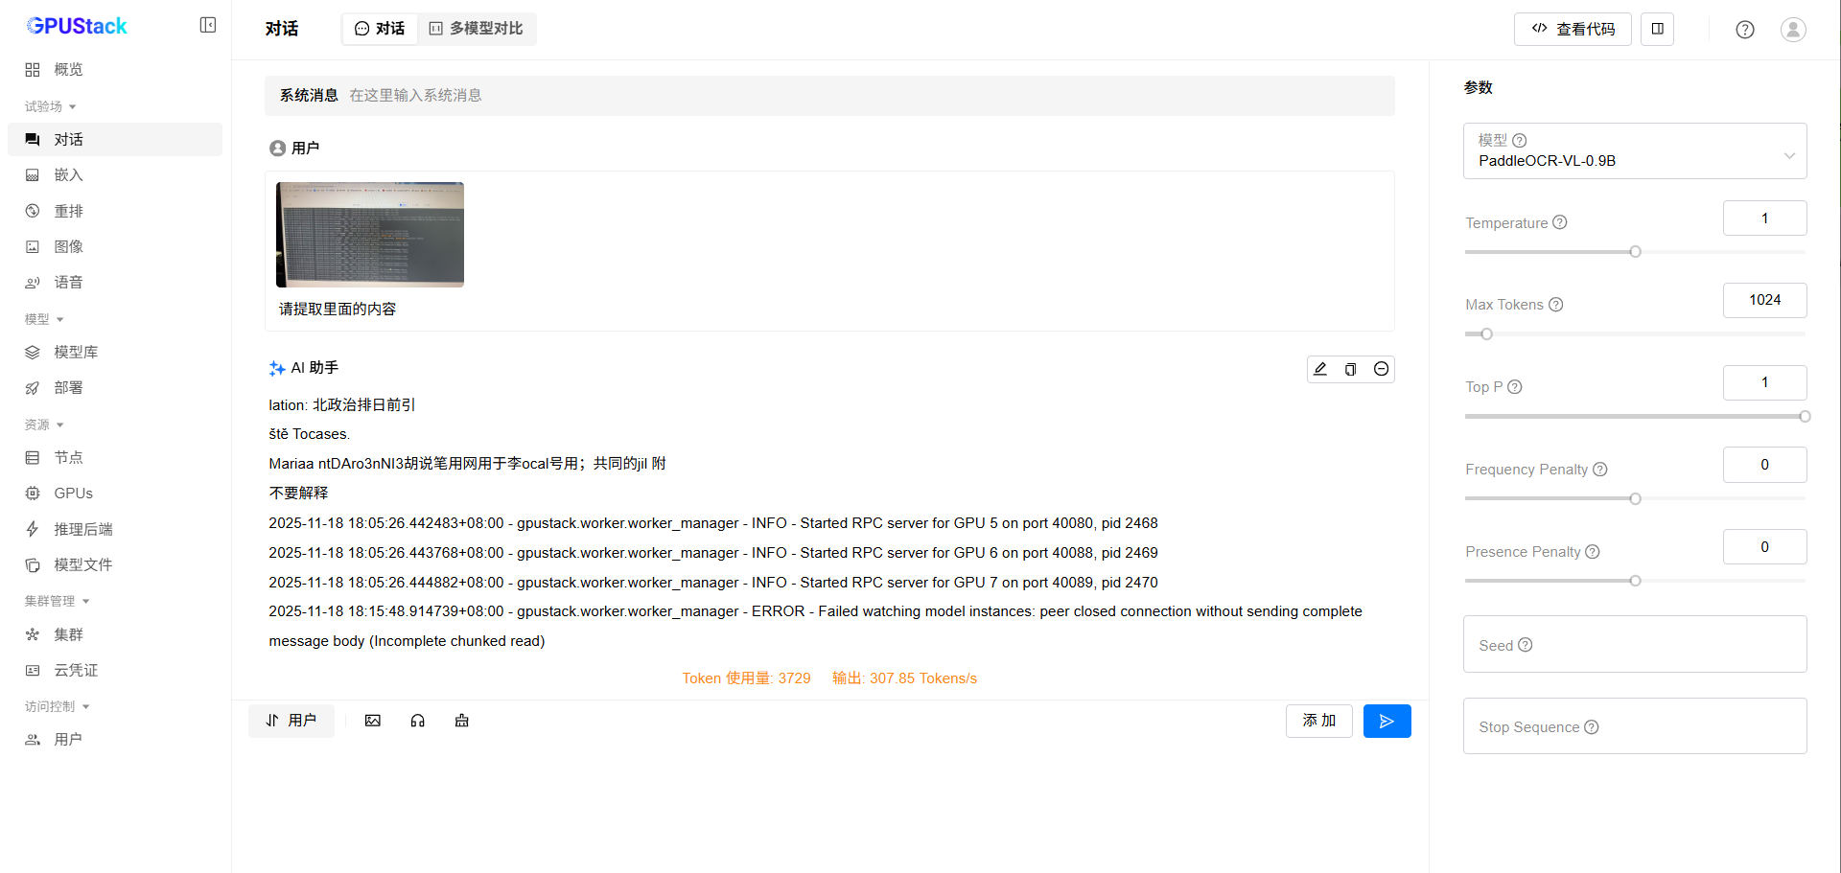The image size is (1841, 873).
Task: Click the GPUStack logo
Action: click(x=77, y=26)
